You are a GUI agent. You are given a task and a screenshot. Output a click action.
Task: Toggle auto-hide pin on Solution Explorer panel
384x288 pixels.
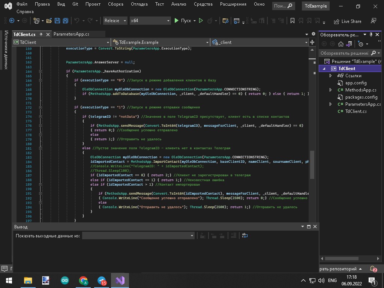pyautogui.click(x=371, y=34)
